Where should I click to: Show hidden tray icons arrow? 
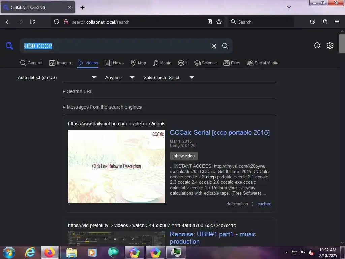pos(286,253)
